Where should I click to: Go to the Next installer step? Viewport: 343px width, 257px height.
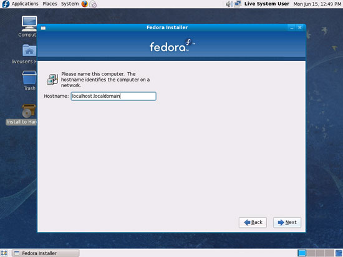tap(287, 223)
